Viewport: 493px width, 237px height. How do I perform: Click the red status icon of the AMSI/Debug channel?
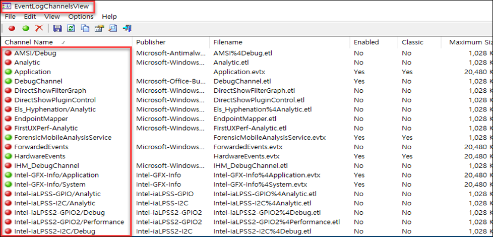pyautogui.click(x=8, y=53)
